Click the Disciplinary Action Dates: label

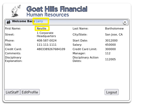pos(86,59)
